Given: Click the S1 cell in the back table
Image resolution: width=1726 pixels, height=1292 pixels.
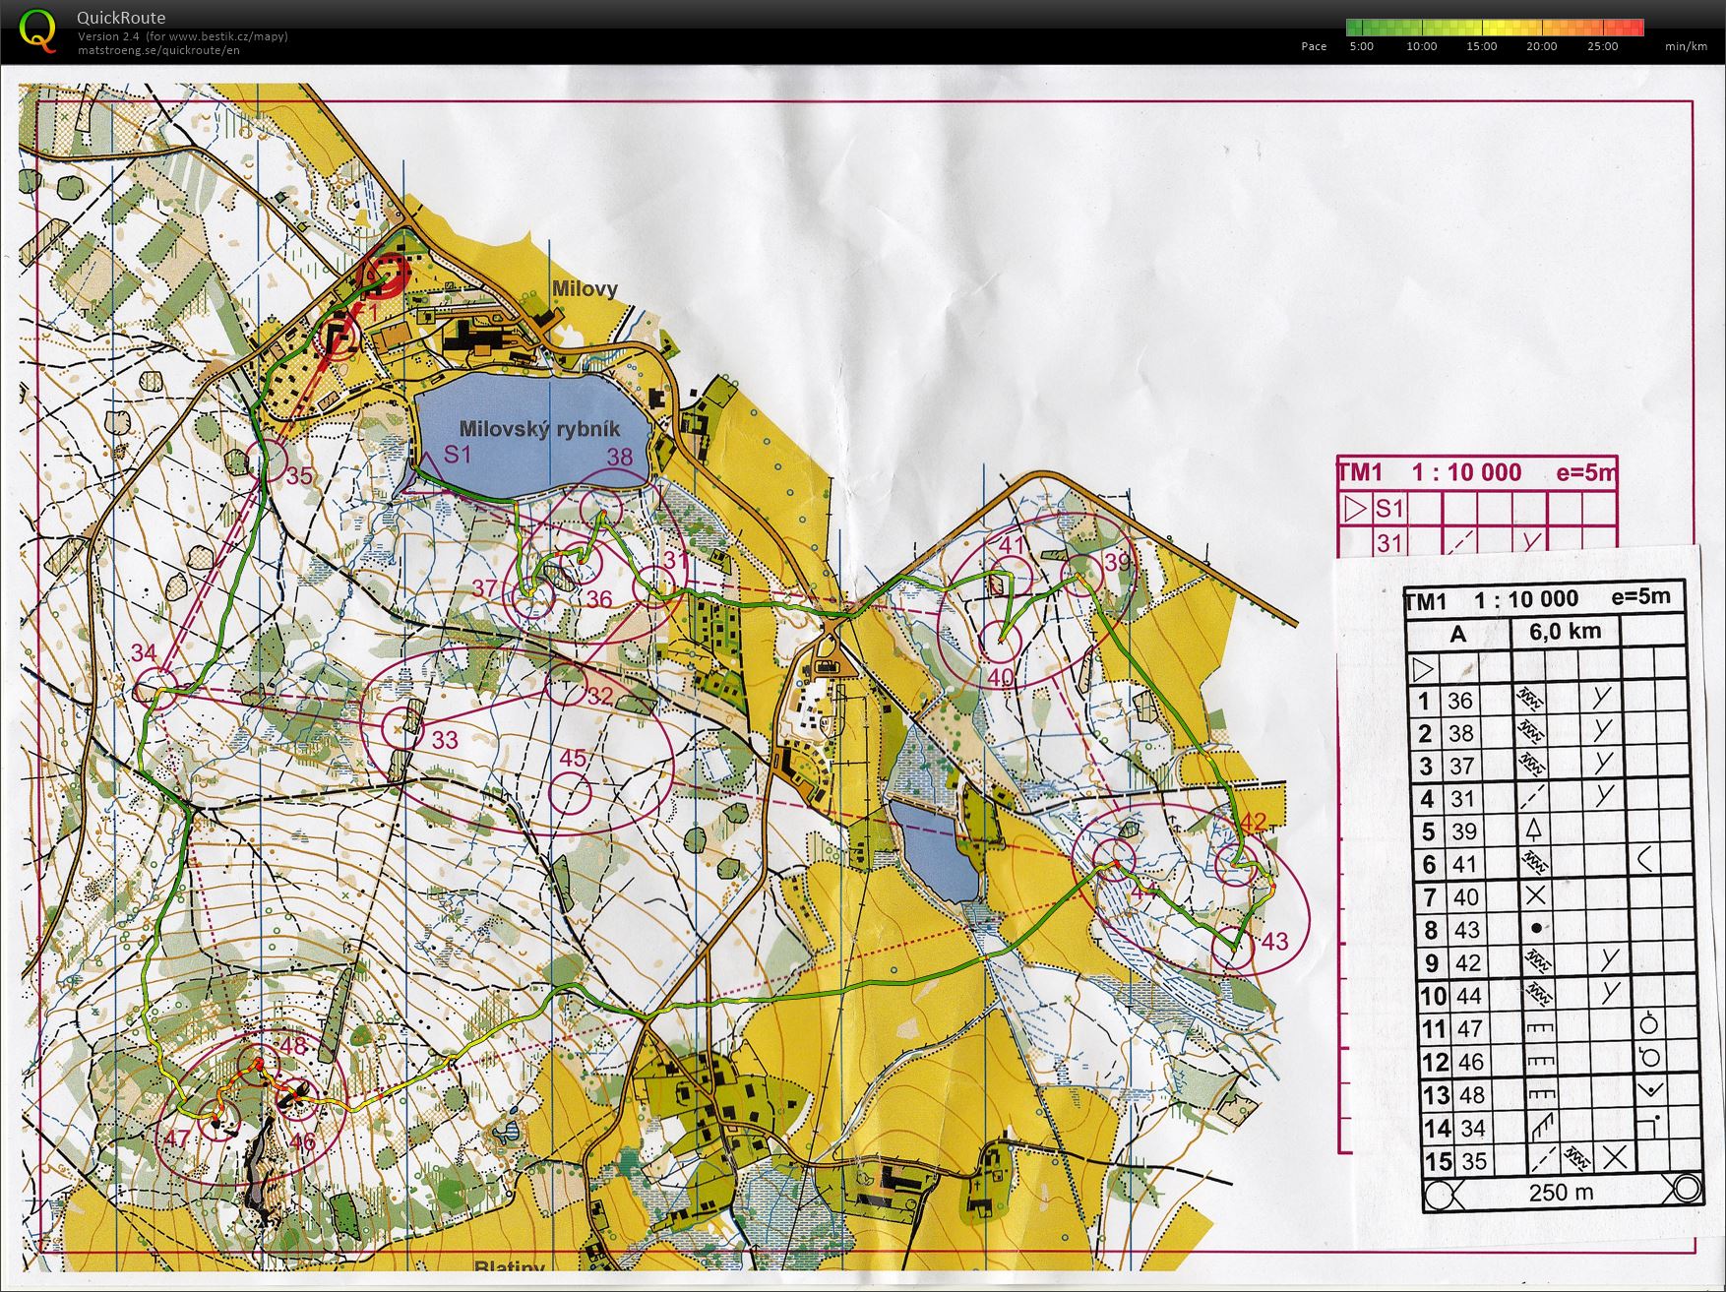Looking at the screenshot, I should coord(1388,509).
